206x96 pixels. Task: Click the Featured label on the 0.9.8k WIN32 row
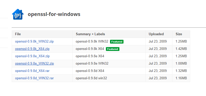[117, 42]
